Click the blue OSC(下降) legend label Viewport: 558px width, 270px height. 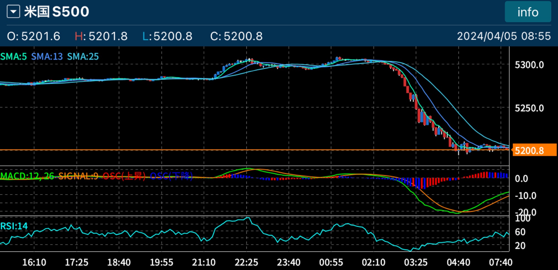pyautogui.click(x=171, y=176)
